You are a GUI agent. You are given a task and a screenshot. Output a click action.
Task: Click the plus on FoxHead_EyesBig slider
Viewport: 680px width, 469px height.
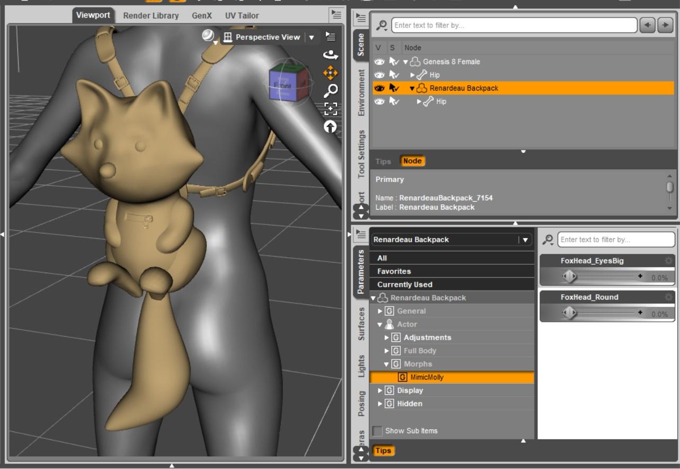(640, 276)
